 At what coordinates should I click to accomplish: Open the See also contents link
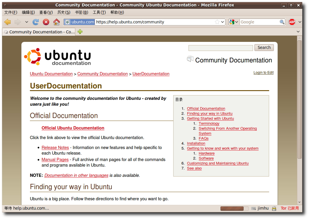pos(194,168)
